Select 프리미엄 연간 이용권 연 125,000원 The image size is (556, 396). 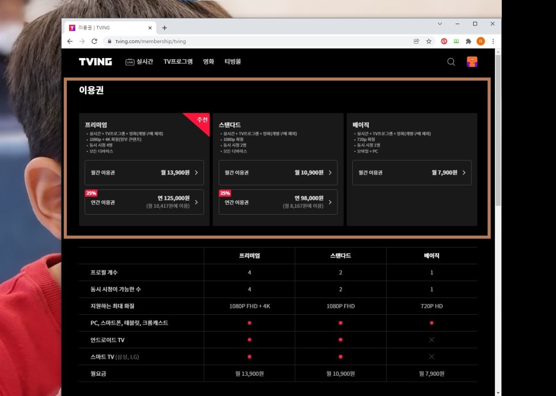(x=144, y=202)
